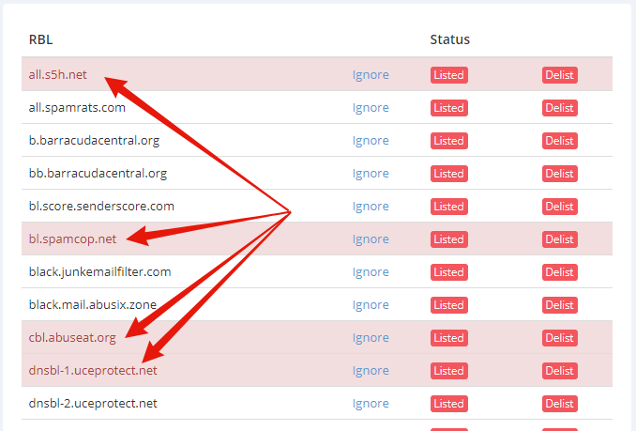Screen dimensions: 636x431
Task: Select dnsbl-1.uceprotect.net text
Action: coord(93,371)
